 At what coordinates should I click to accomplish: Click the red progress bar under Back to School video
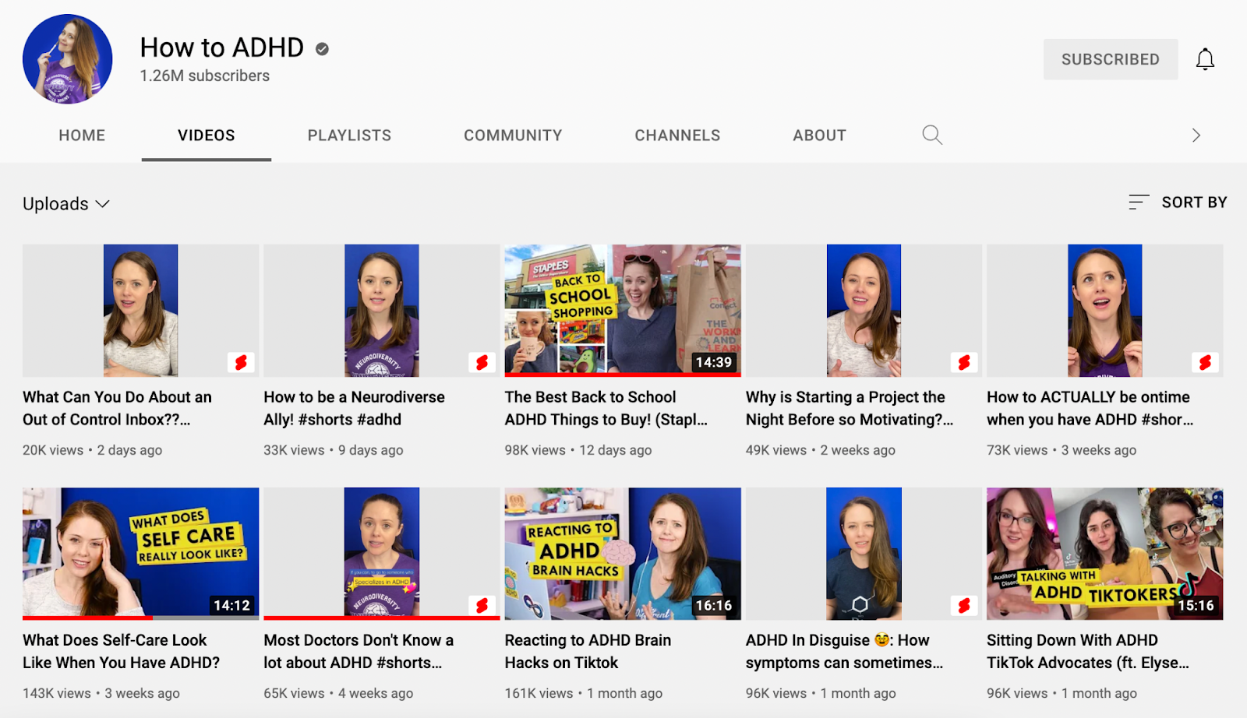623,375
